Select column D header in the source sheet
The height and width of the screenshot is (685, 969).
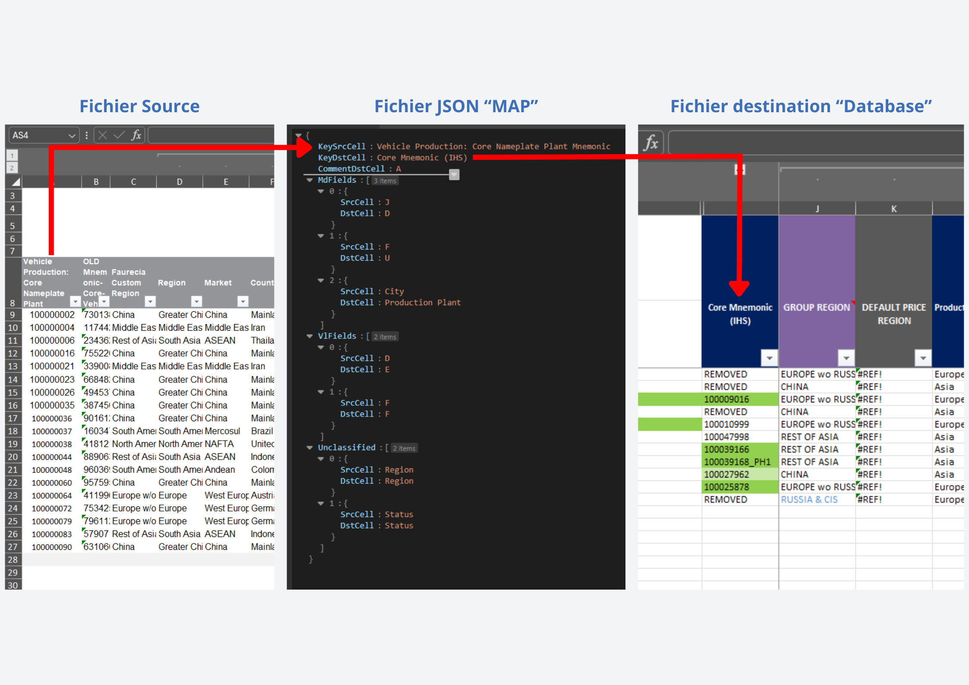coord(180,182)
